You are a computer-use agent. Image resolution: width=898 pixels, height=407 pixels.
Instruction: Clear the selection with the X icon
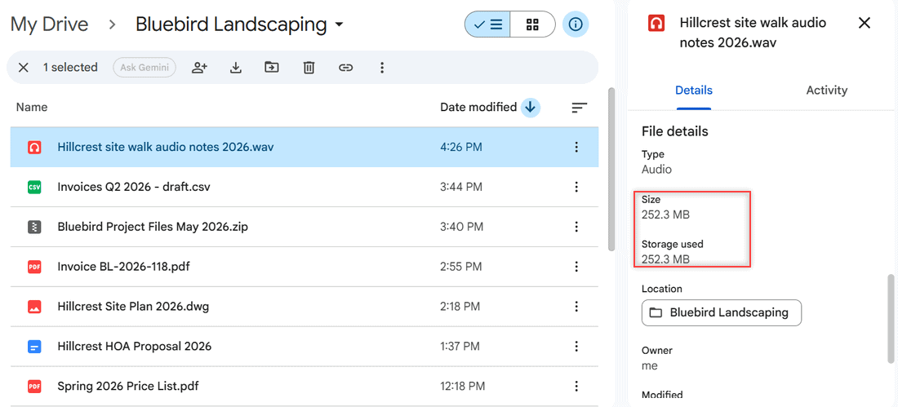click(24, 68)
